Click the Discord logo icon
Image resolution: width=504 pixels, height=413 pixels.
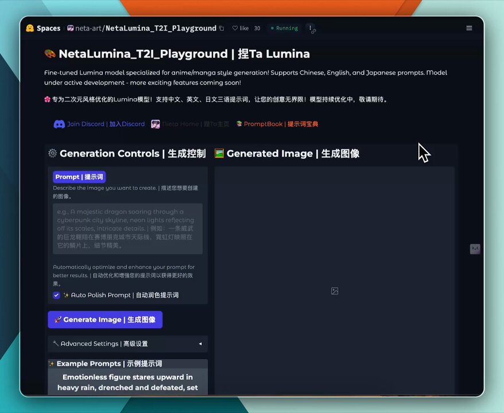[59, 124]
